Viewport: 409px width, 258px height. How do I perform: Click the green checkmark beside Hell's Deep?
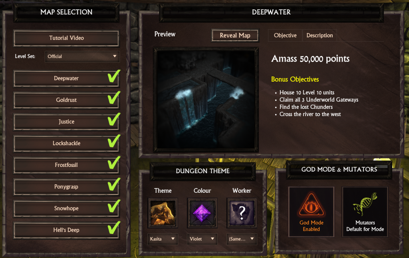(114, 228)
